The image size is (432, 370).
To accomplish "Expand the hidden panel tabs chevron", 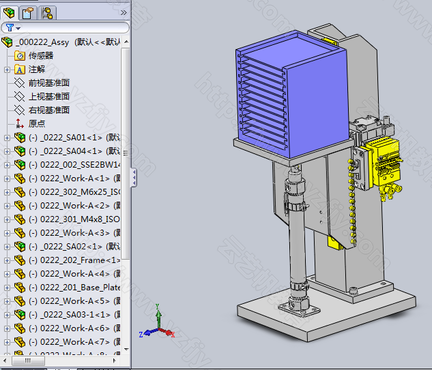I will pos(124,13).
